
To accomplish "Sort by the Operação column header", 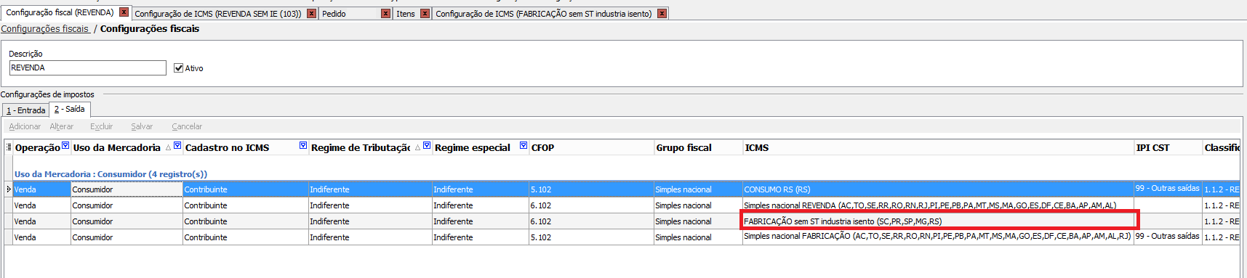I will coord(37,148).
